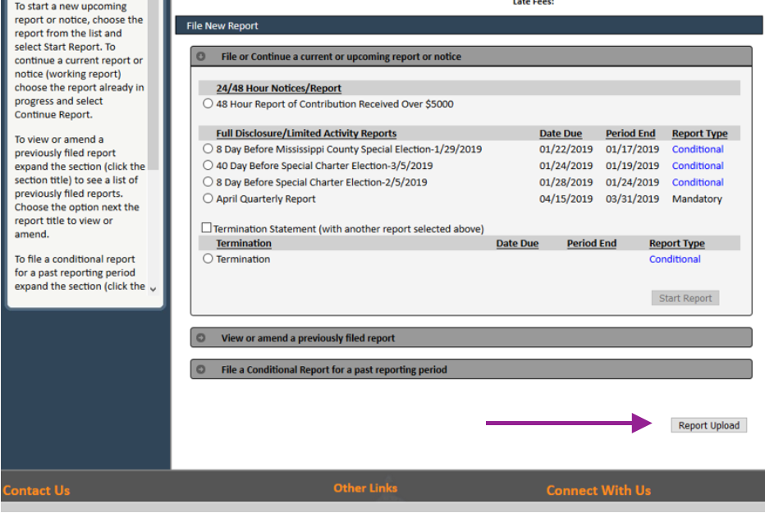
Task: Click Other Links footer heading
Action: click(x=365, y=488)
